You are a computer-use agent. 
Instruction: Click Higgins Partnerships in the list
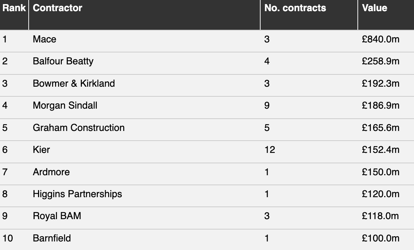(x=77, y=194)
